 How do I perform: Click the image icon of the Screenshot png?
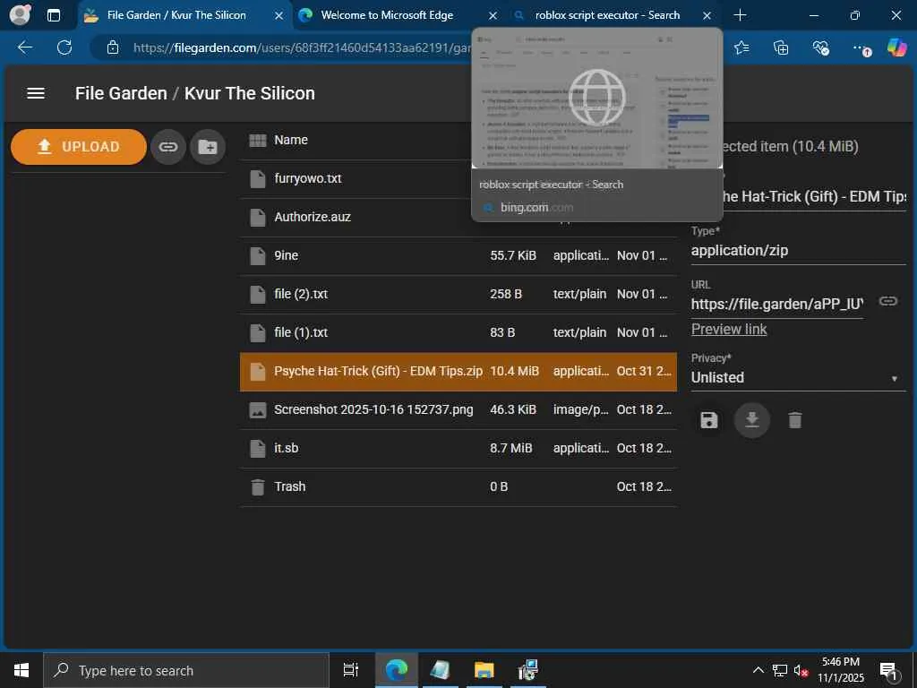click(x=257, y=409)
